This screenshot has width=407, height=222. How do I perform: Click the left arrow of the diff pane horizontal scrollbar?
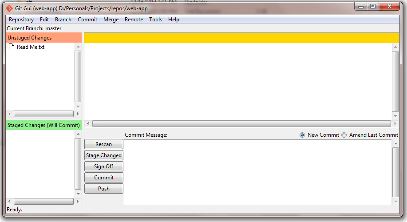pos(88,123)
